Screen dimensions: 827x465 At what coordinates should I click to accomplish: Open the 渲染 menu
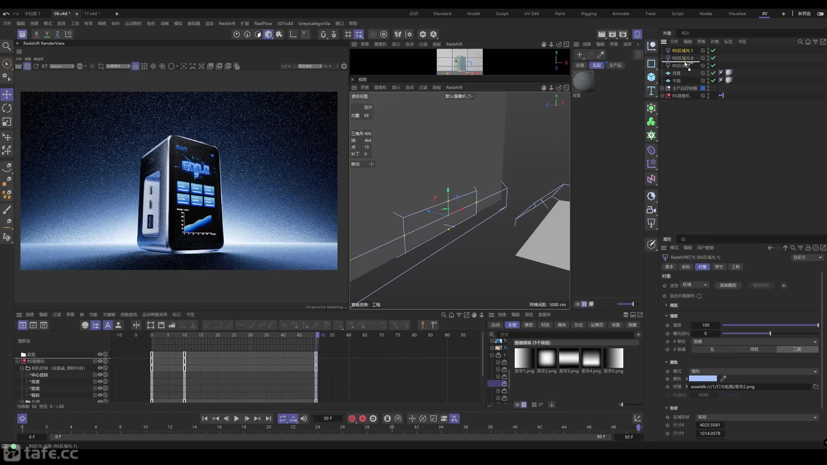(x=209, y=24)
